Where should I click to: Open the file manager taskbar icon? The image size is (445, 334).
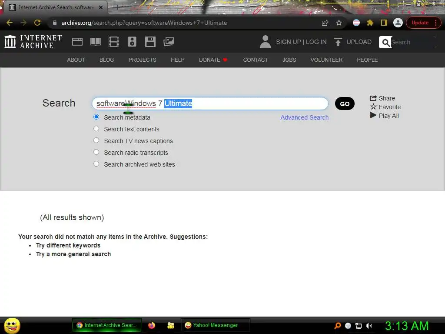(170, 325)
